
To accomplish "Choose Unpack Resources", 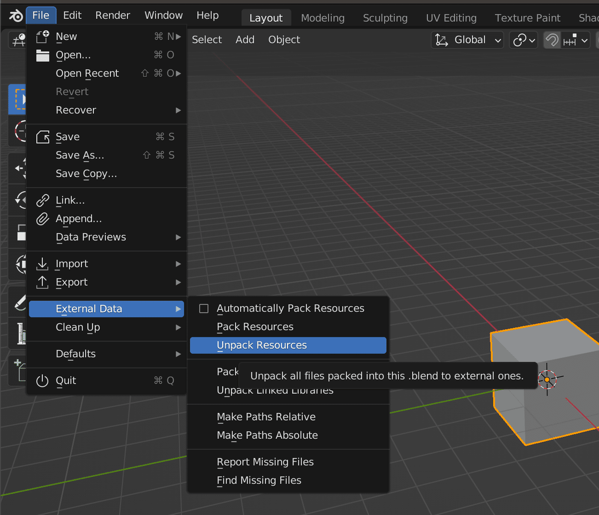I will (x=288, y=345).
